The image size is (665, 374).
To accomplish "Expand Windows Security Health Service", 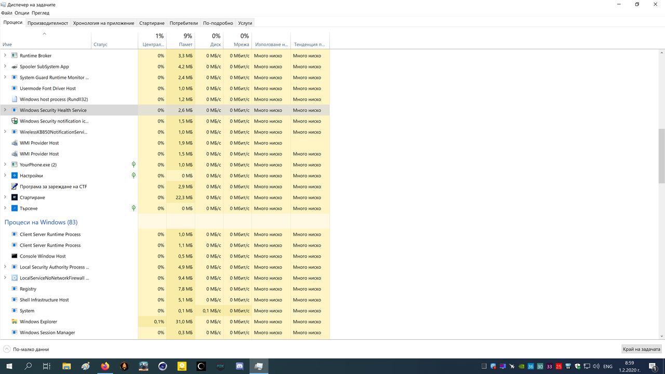I will point(5,110).
